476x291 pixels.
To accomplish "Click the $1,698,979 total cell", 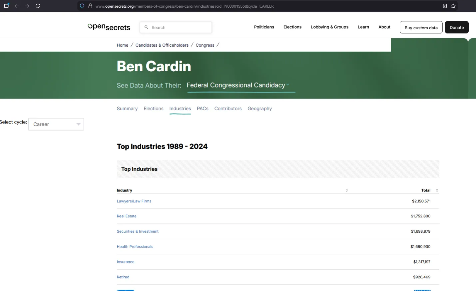I will (x=420, y=231).
